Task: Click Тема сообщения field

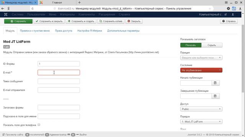Action: tap(59, 81)
